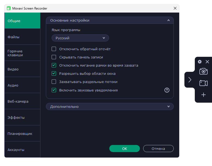Expand the widget panel side arrow
The image size is (212, 166).
click(190, 80)
